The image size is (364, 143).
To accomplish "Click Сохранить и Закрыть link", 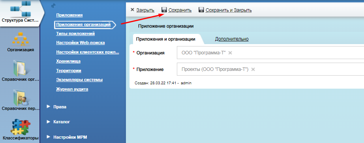I will [229, 10].
